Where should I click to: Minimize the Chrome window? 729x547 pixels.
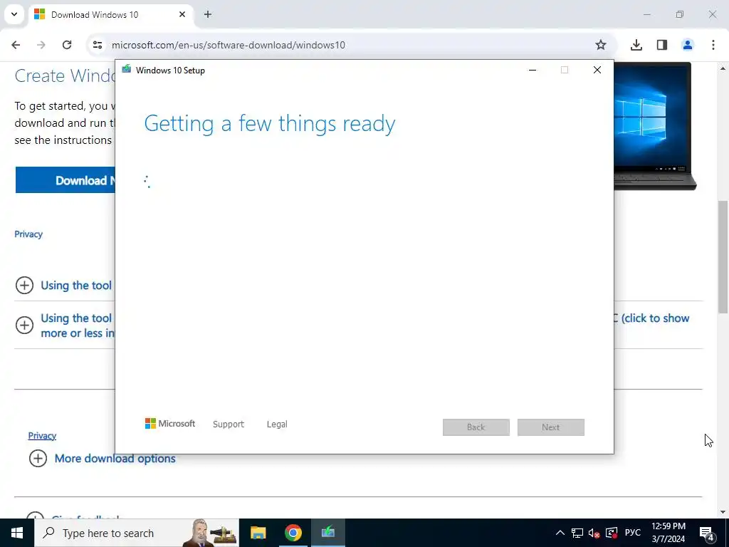(x=646, y=14)
